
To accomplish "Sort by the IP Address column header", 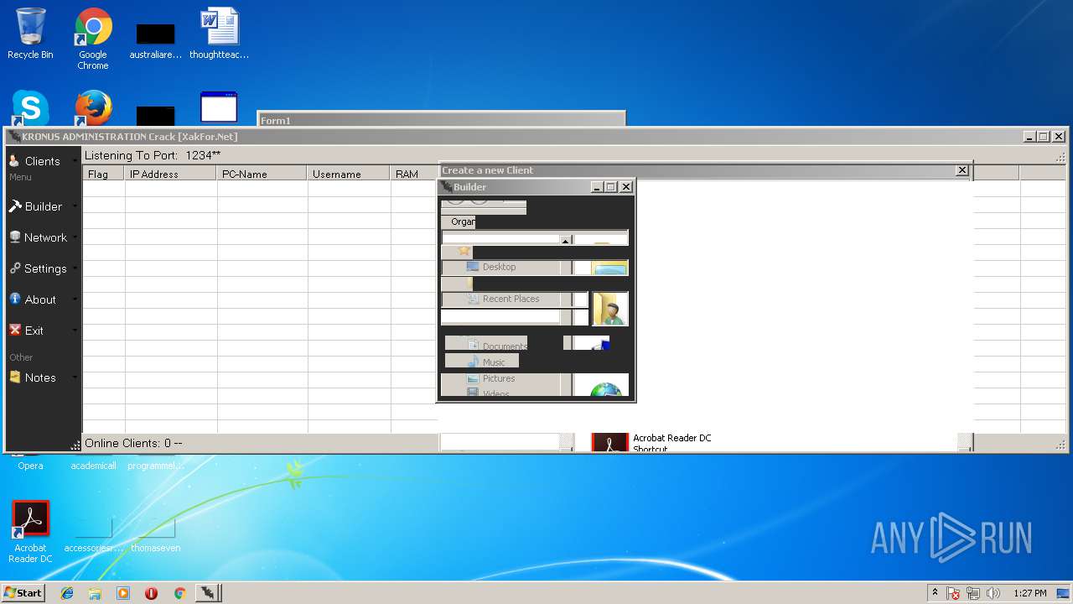I will [171, 174].
